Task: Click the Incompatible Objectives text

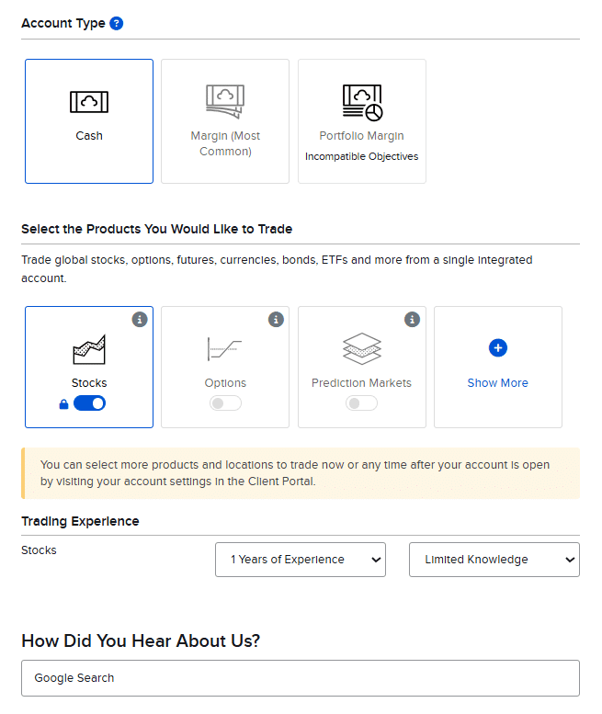Action: tap(361, 156)
